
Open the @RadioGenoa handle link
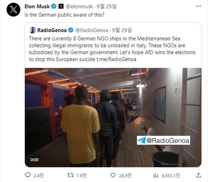coord(92,30)
